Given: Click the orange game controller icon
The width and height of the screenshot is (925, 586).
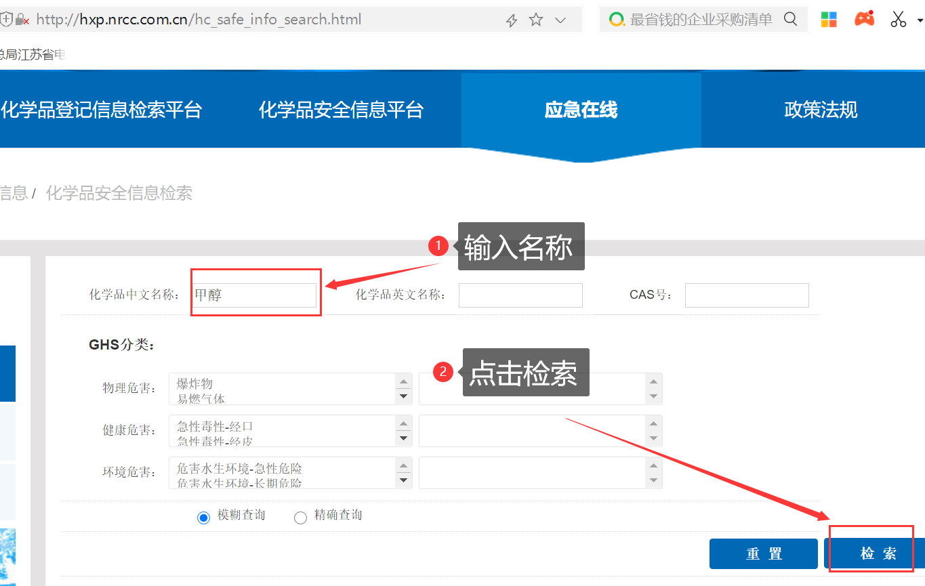Looking at the screenshot, I should 864,18.
